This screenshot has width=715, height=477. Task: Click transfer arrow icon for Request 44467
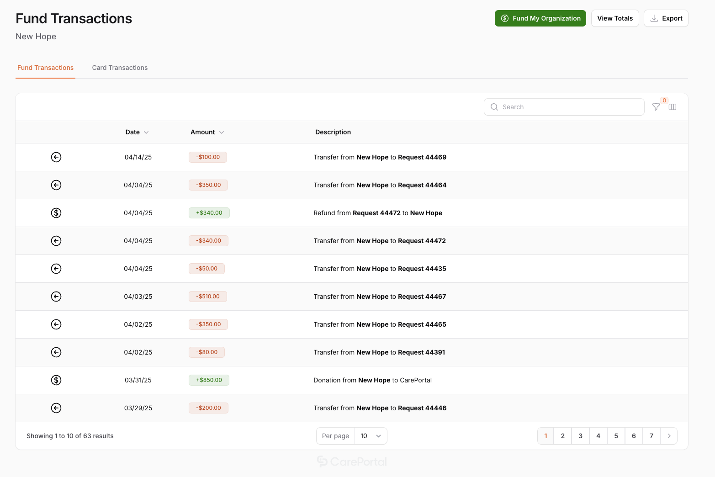click(x=56, y=297)
